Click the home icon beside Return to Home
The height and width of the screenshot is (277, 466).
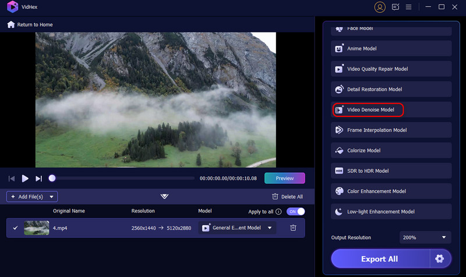(x=11, y=24)
